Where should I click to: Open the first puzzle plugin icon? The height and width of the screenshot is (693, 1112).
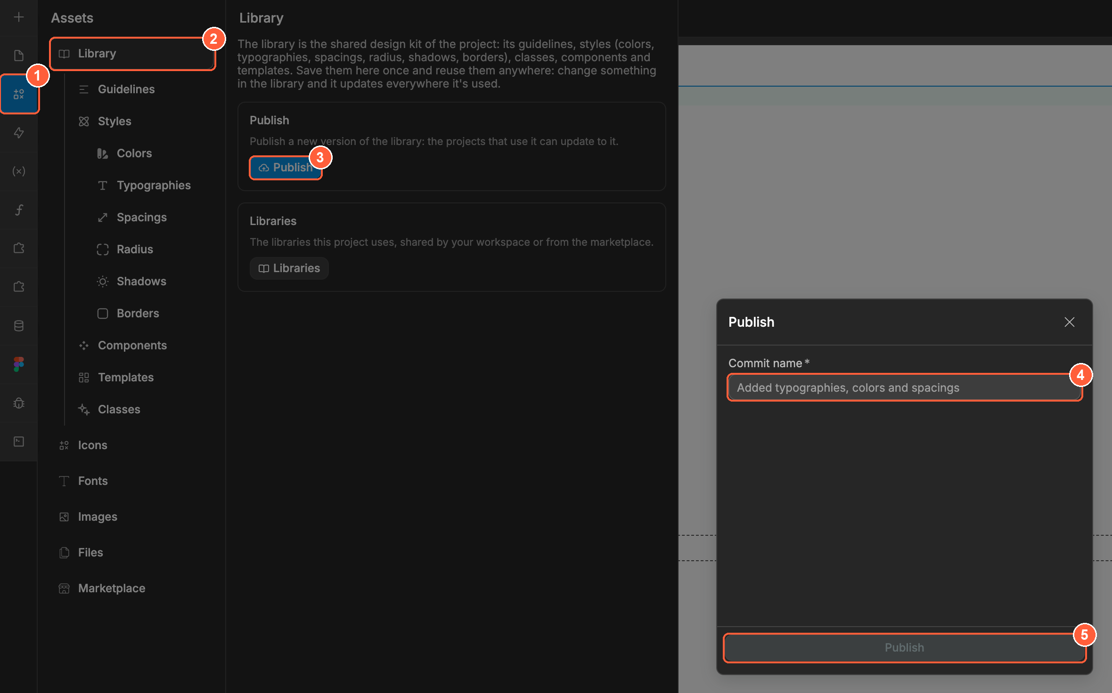[x=19, y=248]
